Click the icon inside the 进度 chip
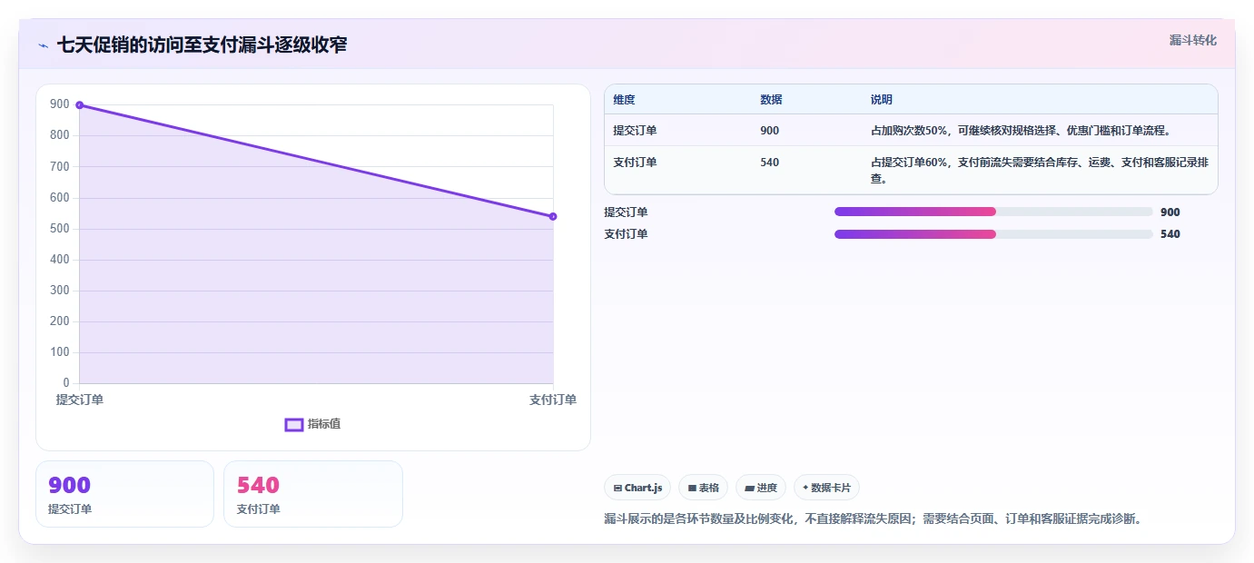 coord(749,489)
